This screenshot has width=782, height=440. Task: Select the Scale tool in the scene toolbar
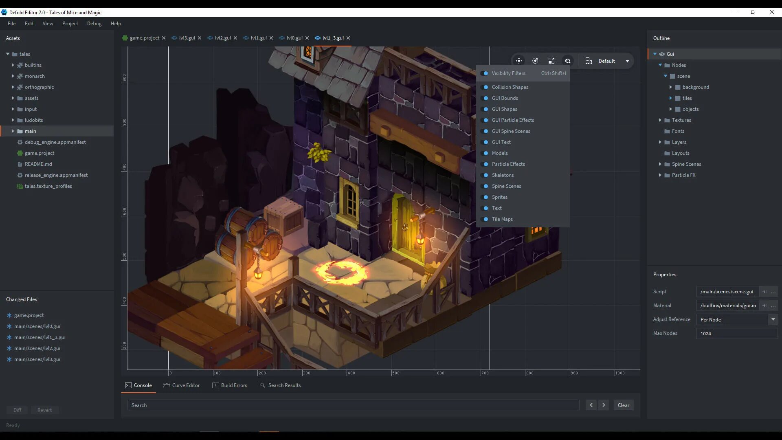551,60
